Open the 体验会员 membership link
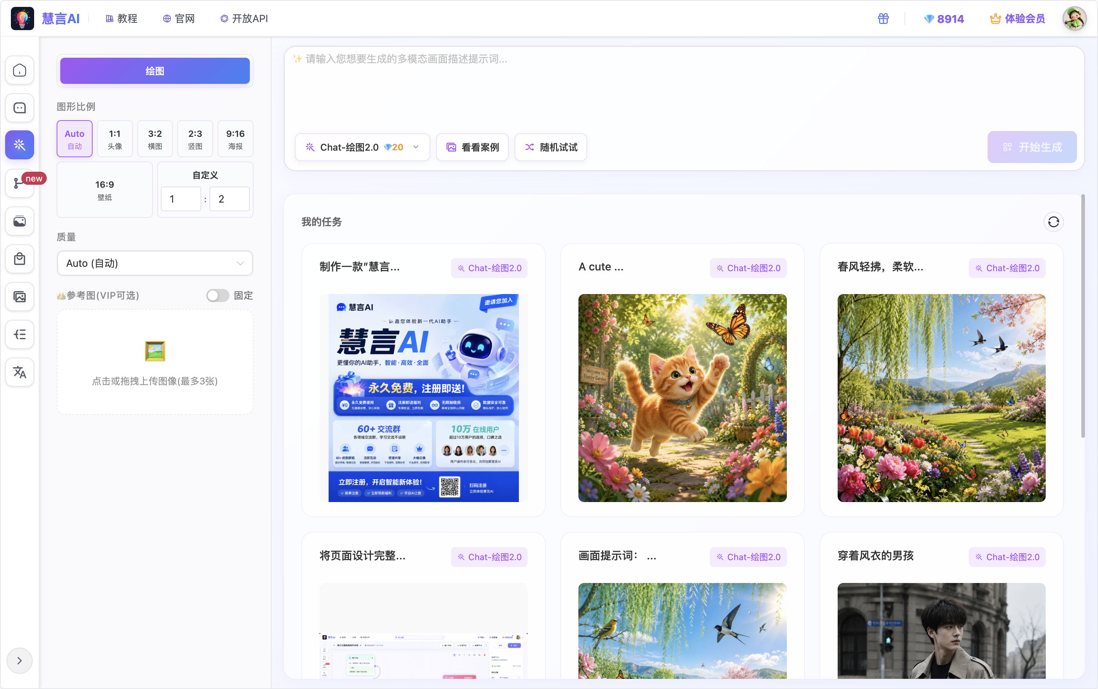Image resolution: width=1098 pixels, height=689 pixels. [1018, 19]
